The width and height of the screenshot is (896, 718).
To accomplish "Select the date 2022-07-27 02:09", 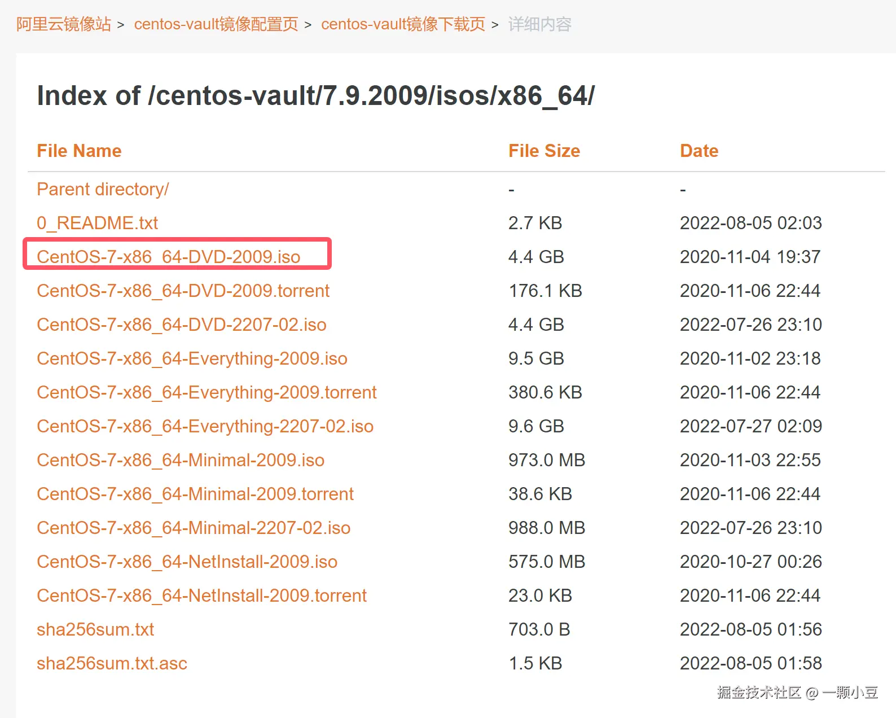I will point(750,426).
